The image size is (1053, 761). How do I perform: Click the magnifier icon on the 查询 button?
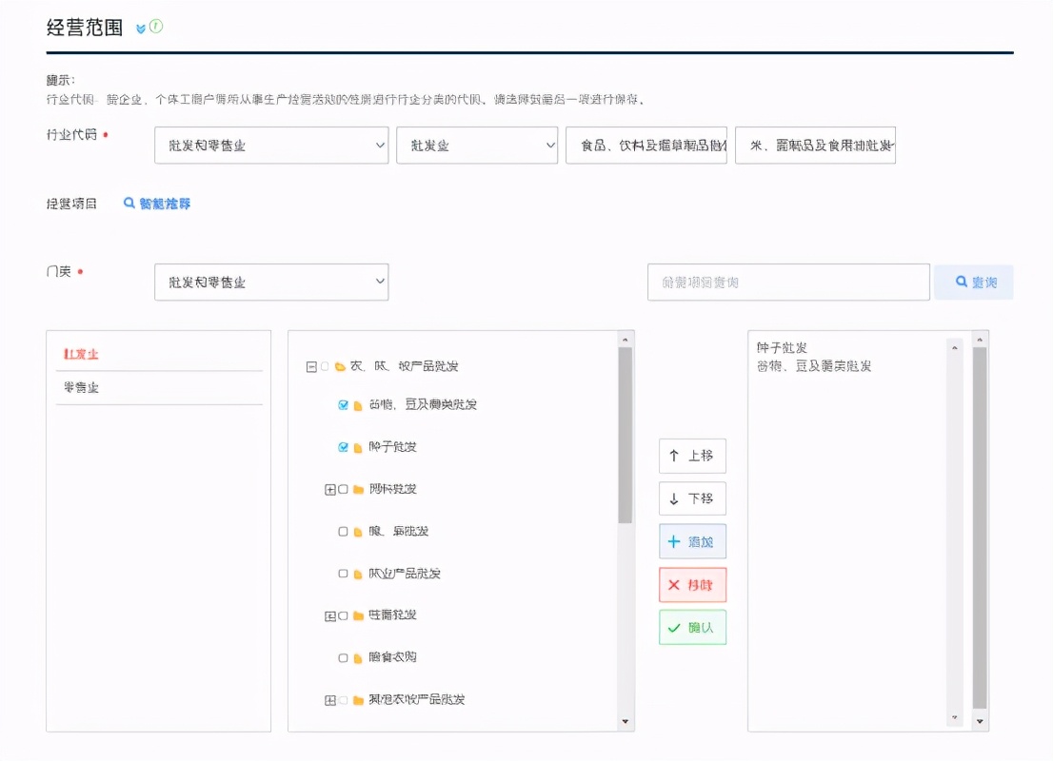tap(962, 282)
